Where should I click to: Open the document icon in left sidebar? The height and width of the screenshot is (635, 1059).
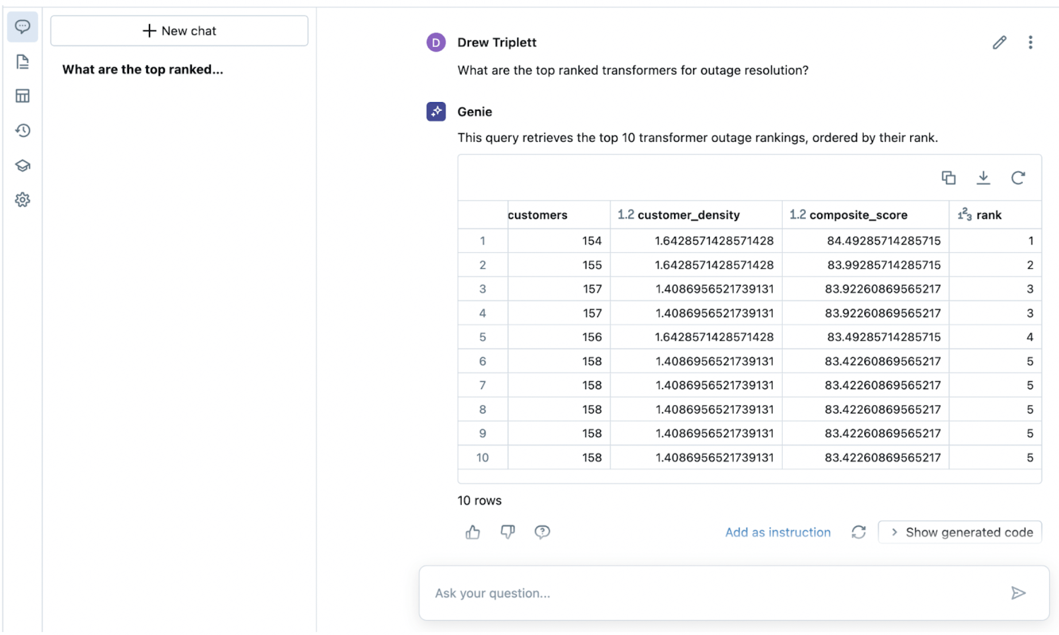(x=22, y=62)
